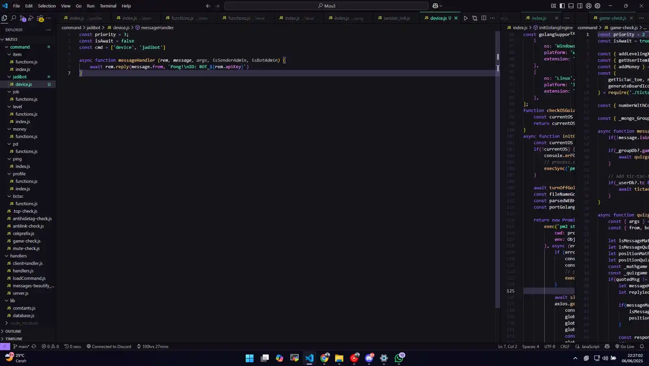This screenshot has width=649, height=366.
Task: Open the Copilot chat icon in title bar
Action: coord(436,6)
